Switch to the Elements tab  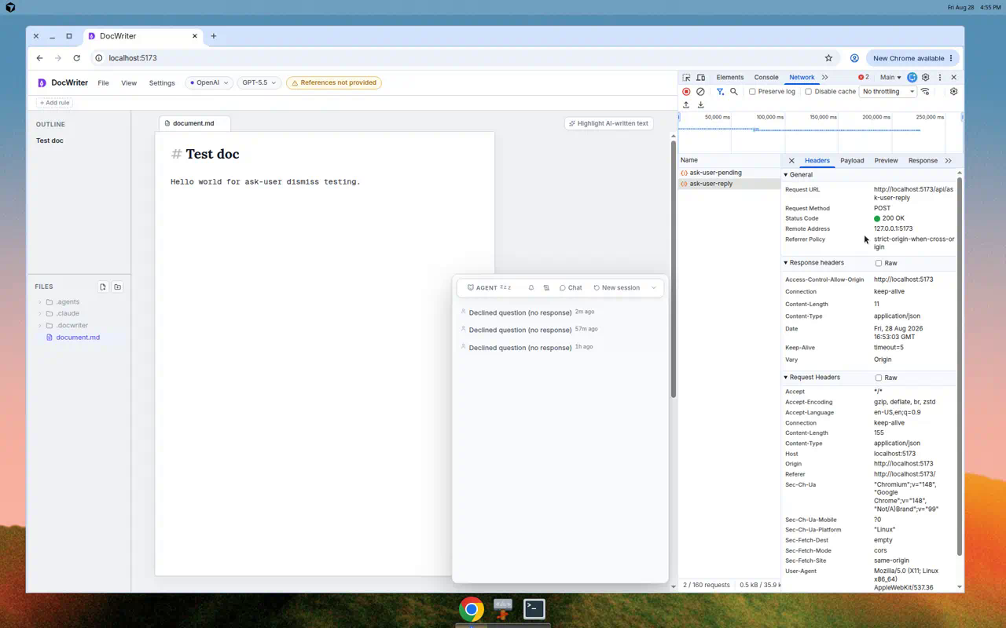(x=729, y=78)
